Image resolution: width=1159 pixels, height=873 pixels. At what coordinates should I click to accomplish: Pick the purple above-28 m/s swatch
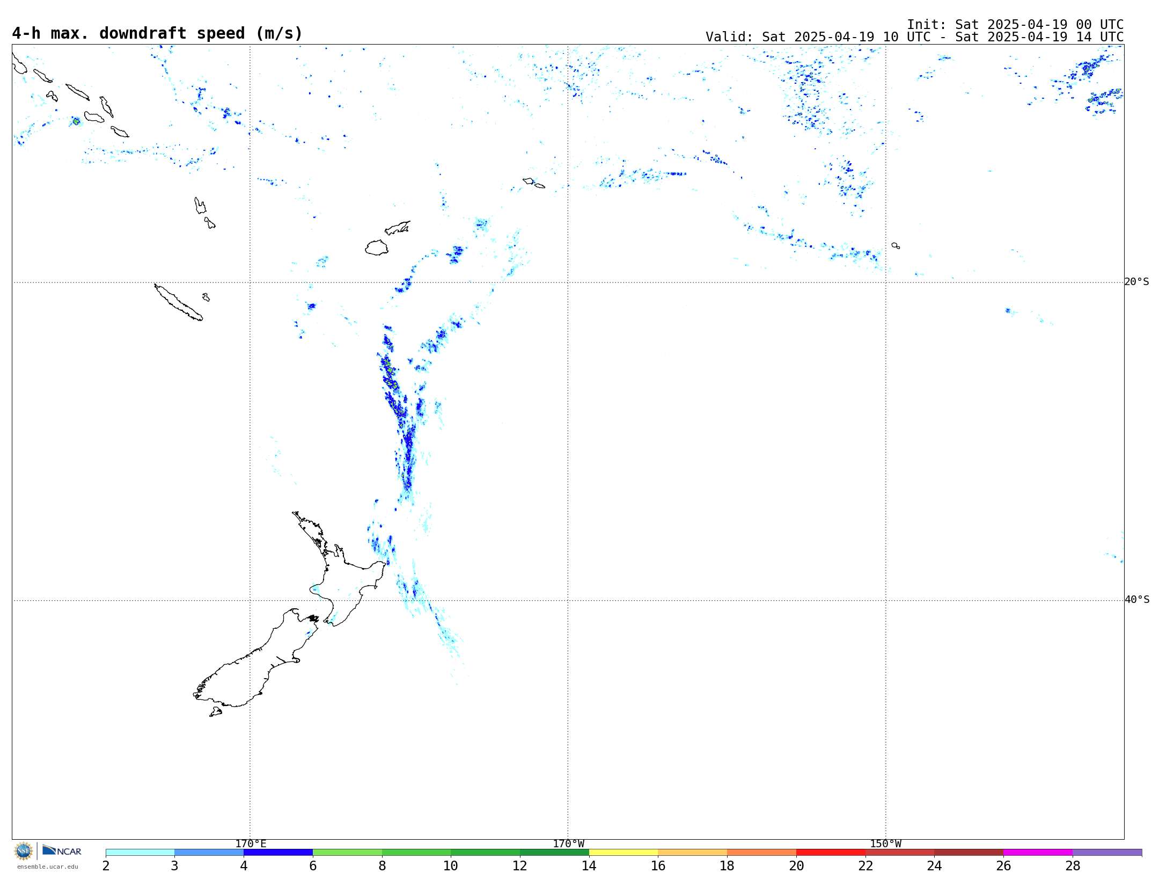click(1107, 853)
